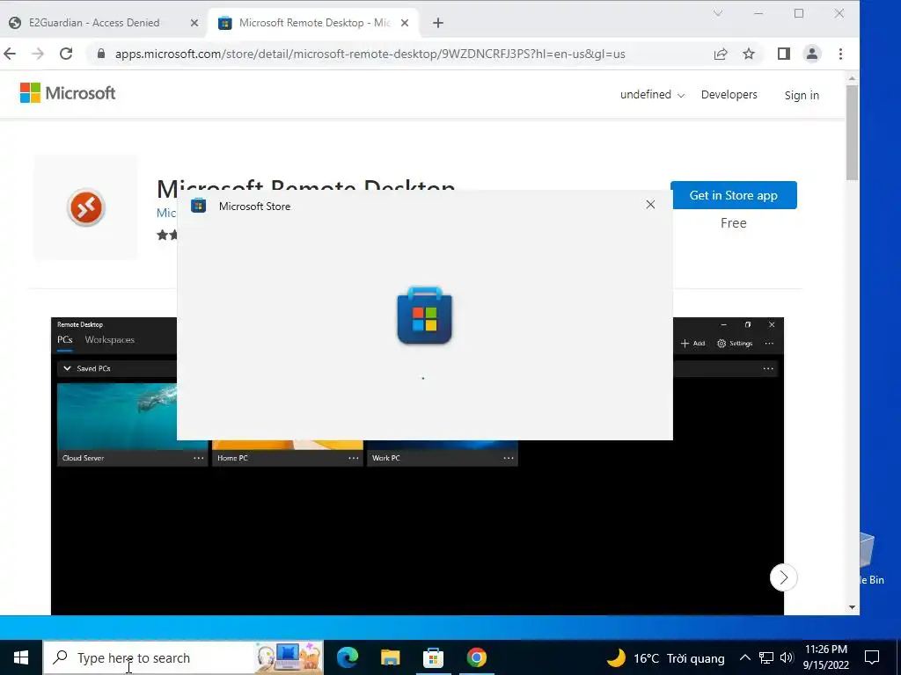The height and width of the screenshot is (675, 901).
Task: Click PCs tab in screenshot
Action: point(65,340)
